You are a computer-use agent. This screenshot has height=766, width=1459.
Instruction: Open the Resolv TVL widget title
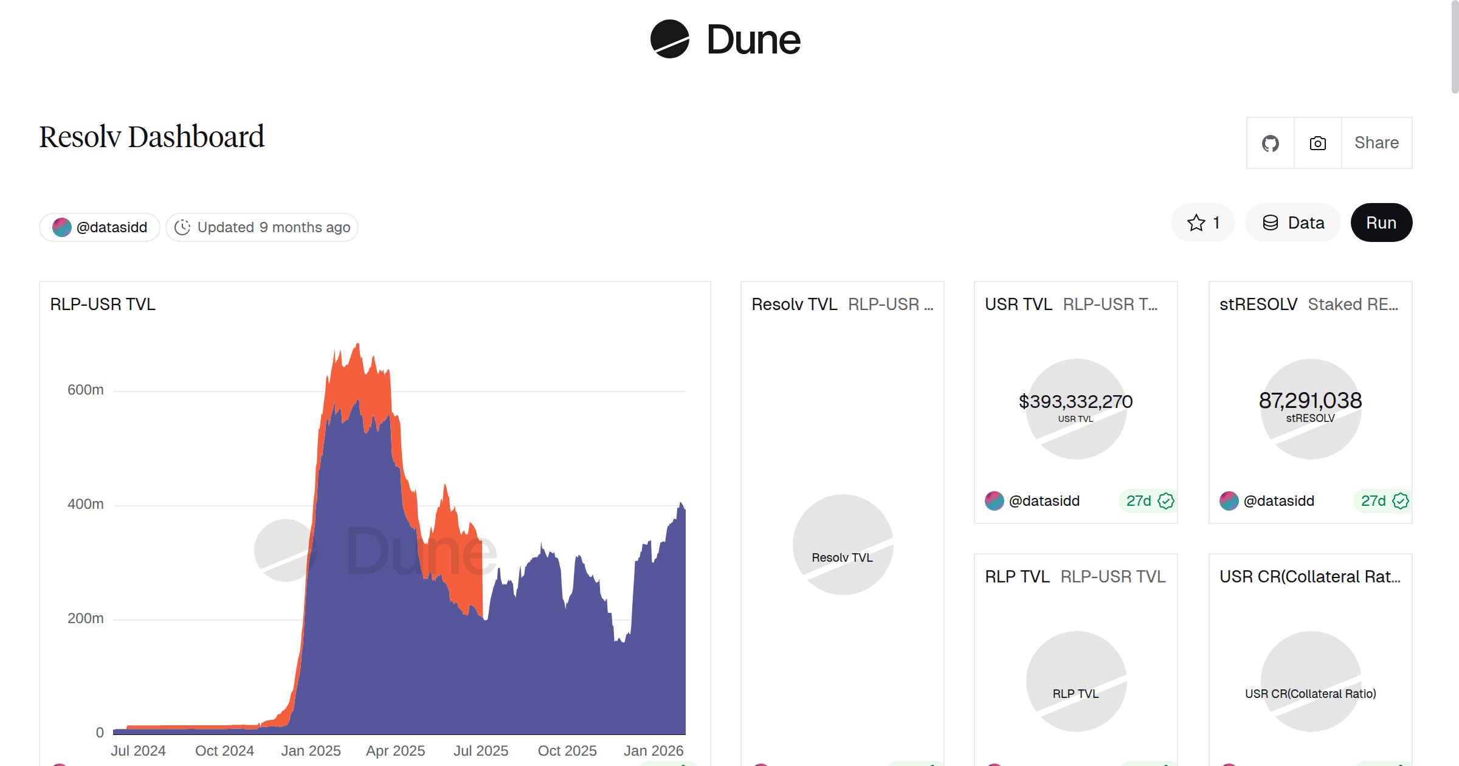pos(794,304)
